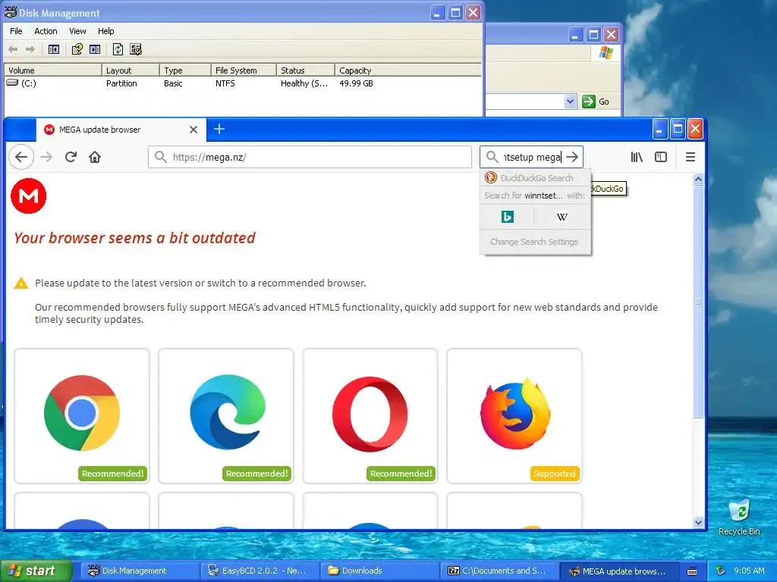Viewport: 777px width, 582px height.
Task: Select the (C:) volume row
Action: pyautogui.click(x=242, y=83)
